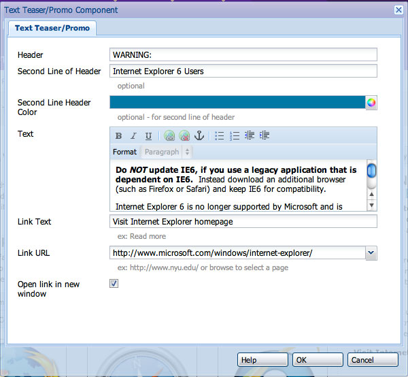
Task: Click the Cancel button
Action: tap(372, 359)
